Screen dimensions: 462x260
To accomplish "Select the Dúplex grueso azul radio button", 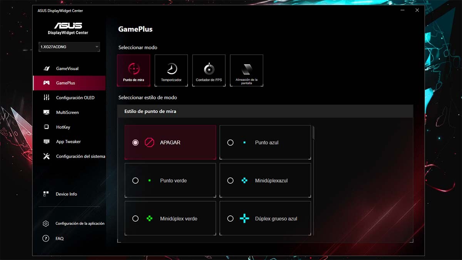I will tap(230, 218).
